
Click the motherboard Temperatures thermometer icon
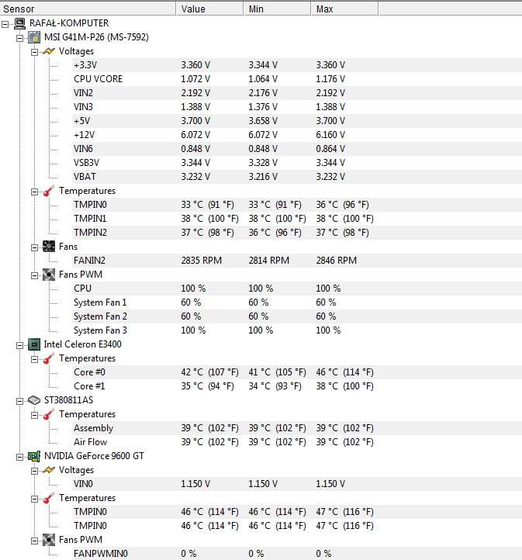[x=49, y=191]
